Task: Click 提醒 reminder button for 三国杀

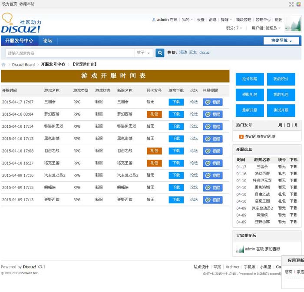Action: (x=213, y=102)
